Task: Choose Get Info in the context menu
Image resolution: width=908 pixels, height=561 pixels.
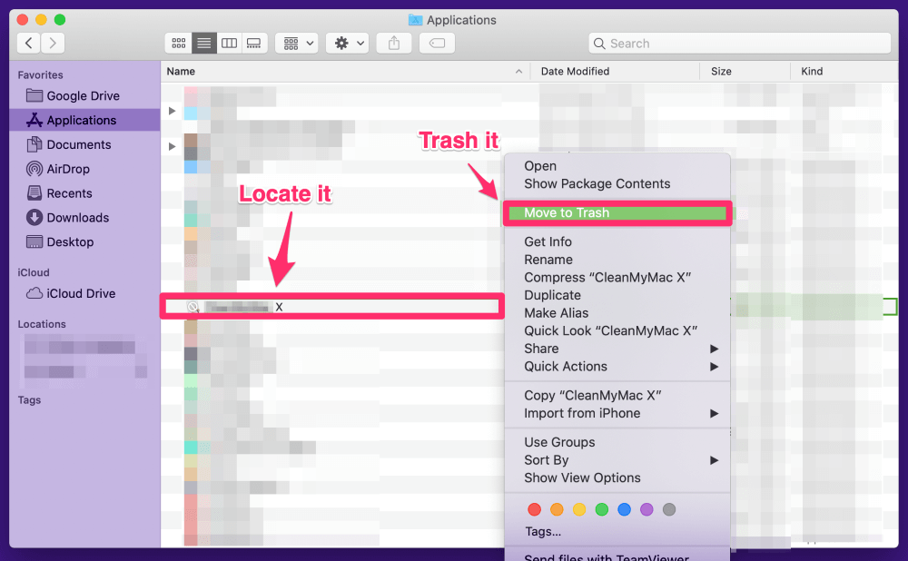Action: pyautogui.click(x=617, y=241)
